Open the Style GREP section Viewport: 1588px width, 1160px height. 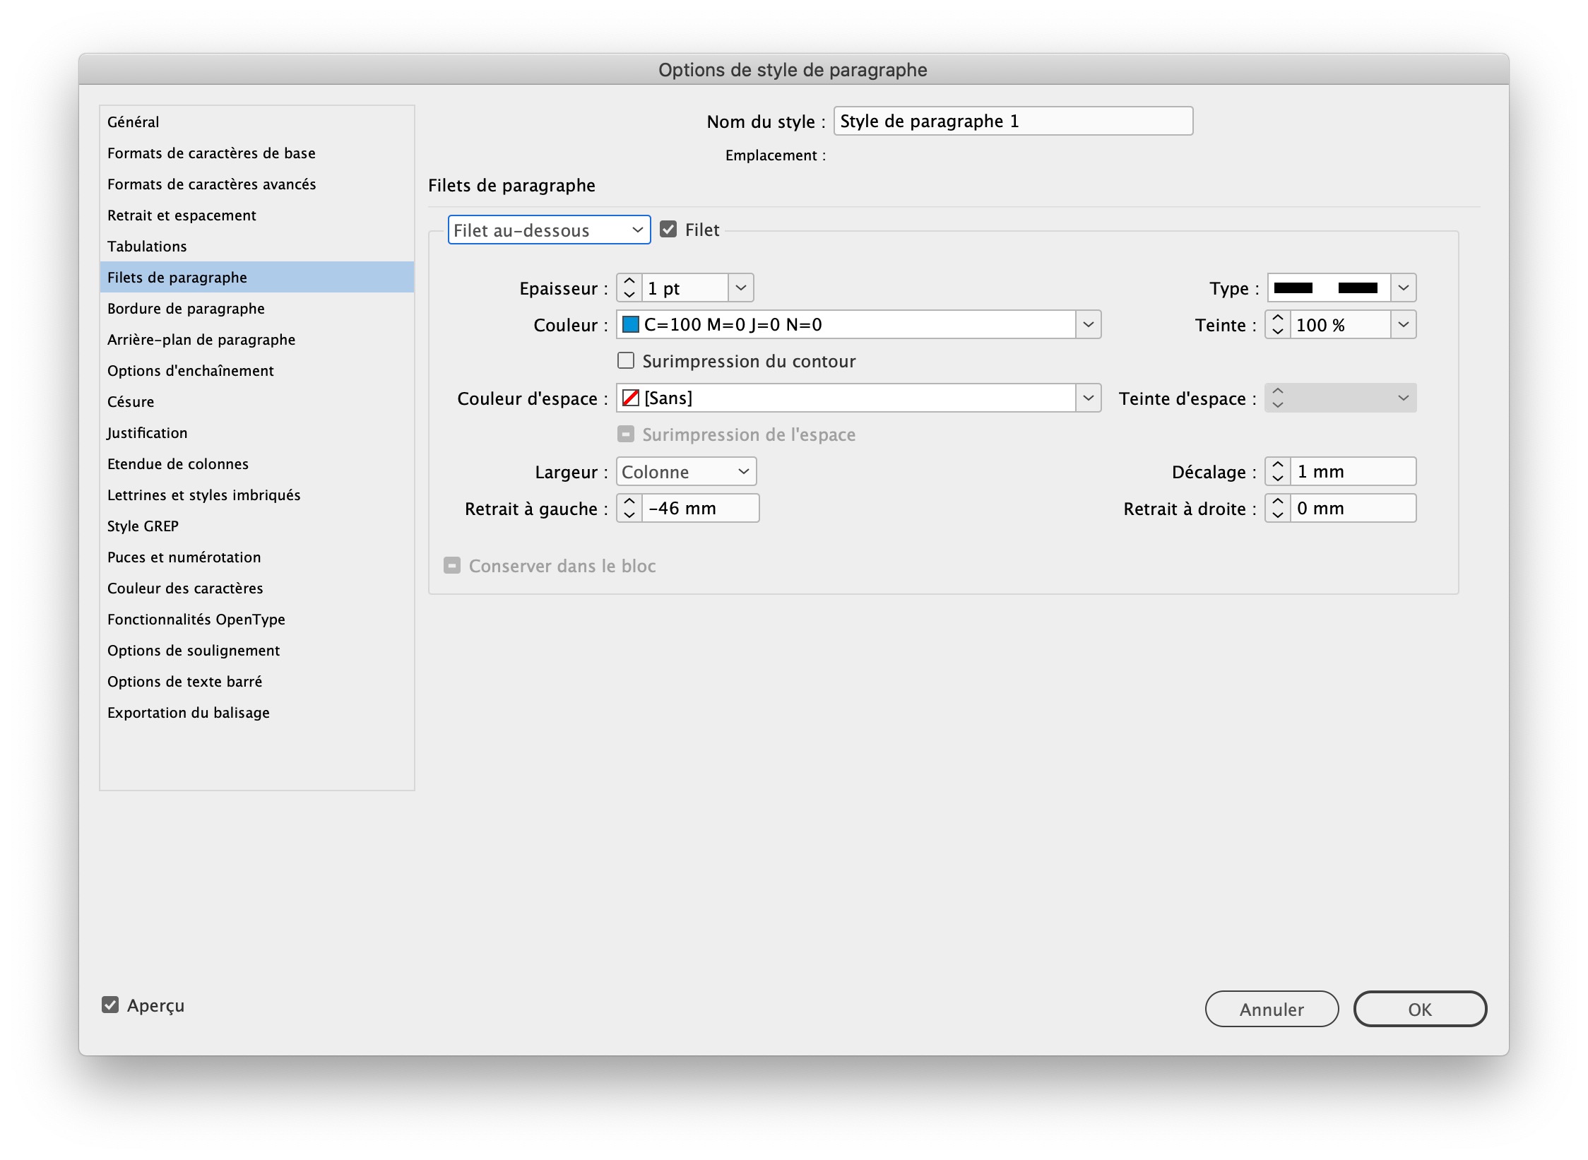143,526
